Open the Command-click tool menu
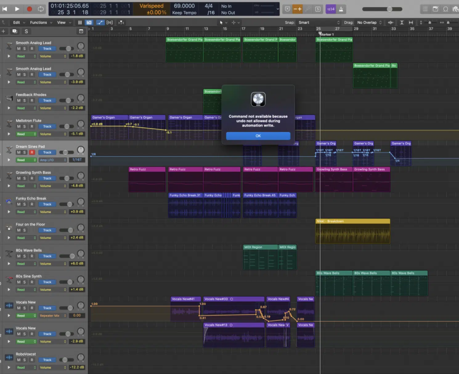The image size is (459, 374). 235,22
